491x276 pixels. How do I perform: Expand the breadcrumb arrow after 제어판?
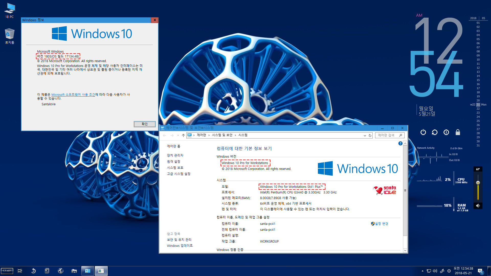pyautogui.click(x=209, y=135)
